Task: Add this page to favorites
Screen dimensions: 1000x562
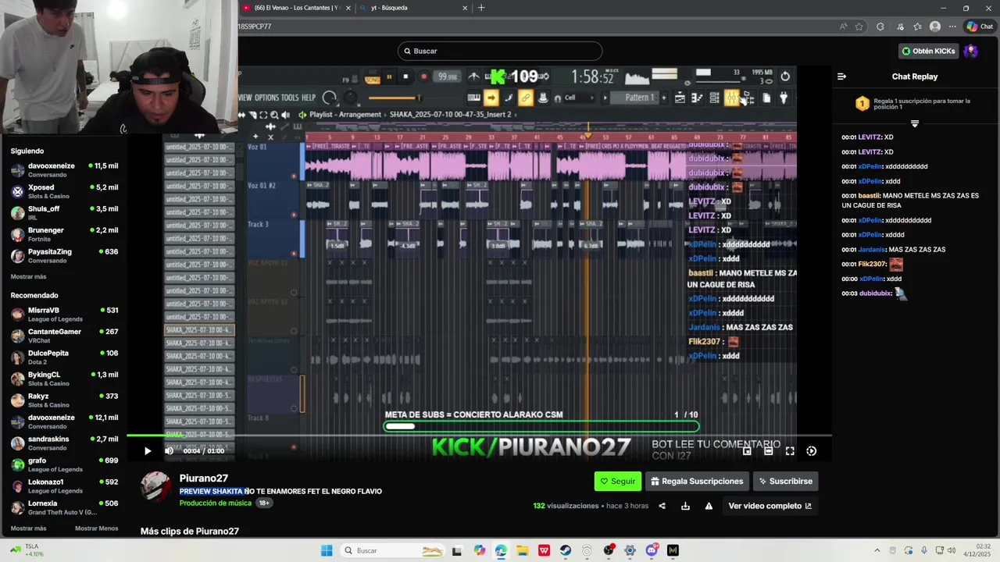Action: pos(859,27)
